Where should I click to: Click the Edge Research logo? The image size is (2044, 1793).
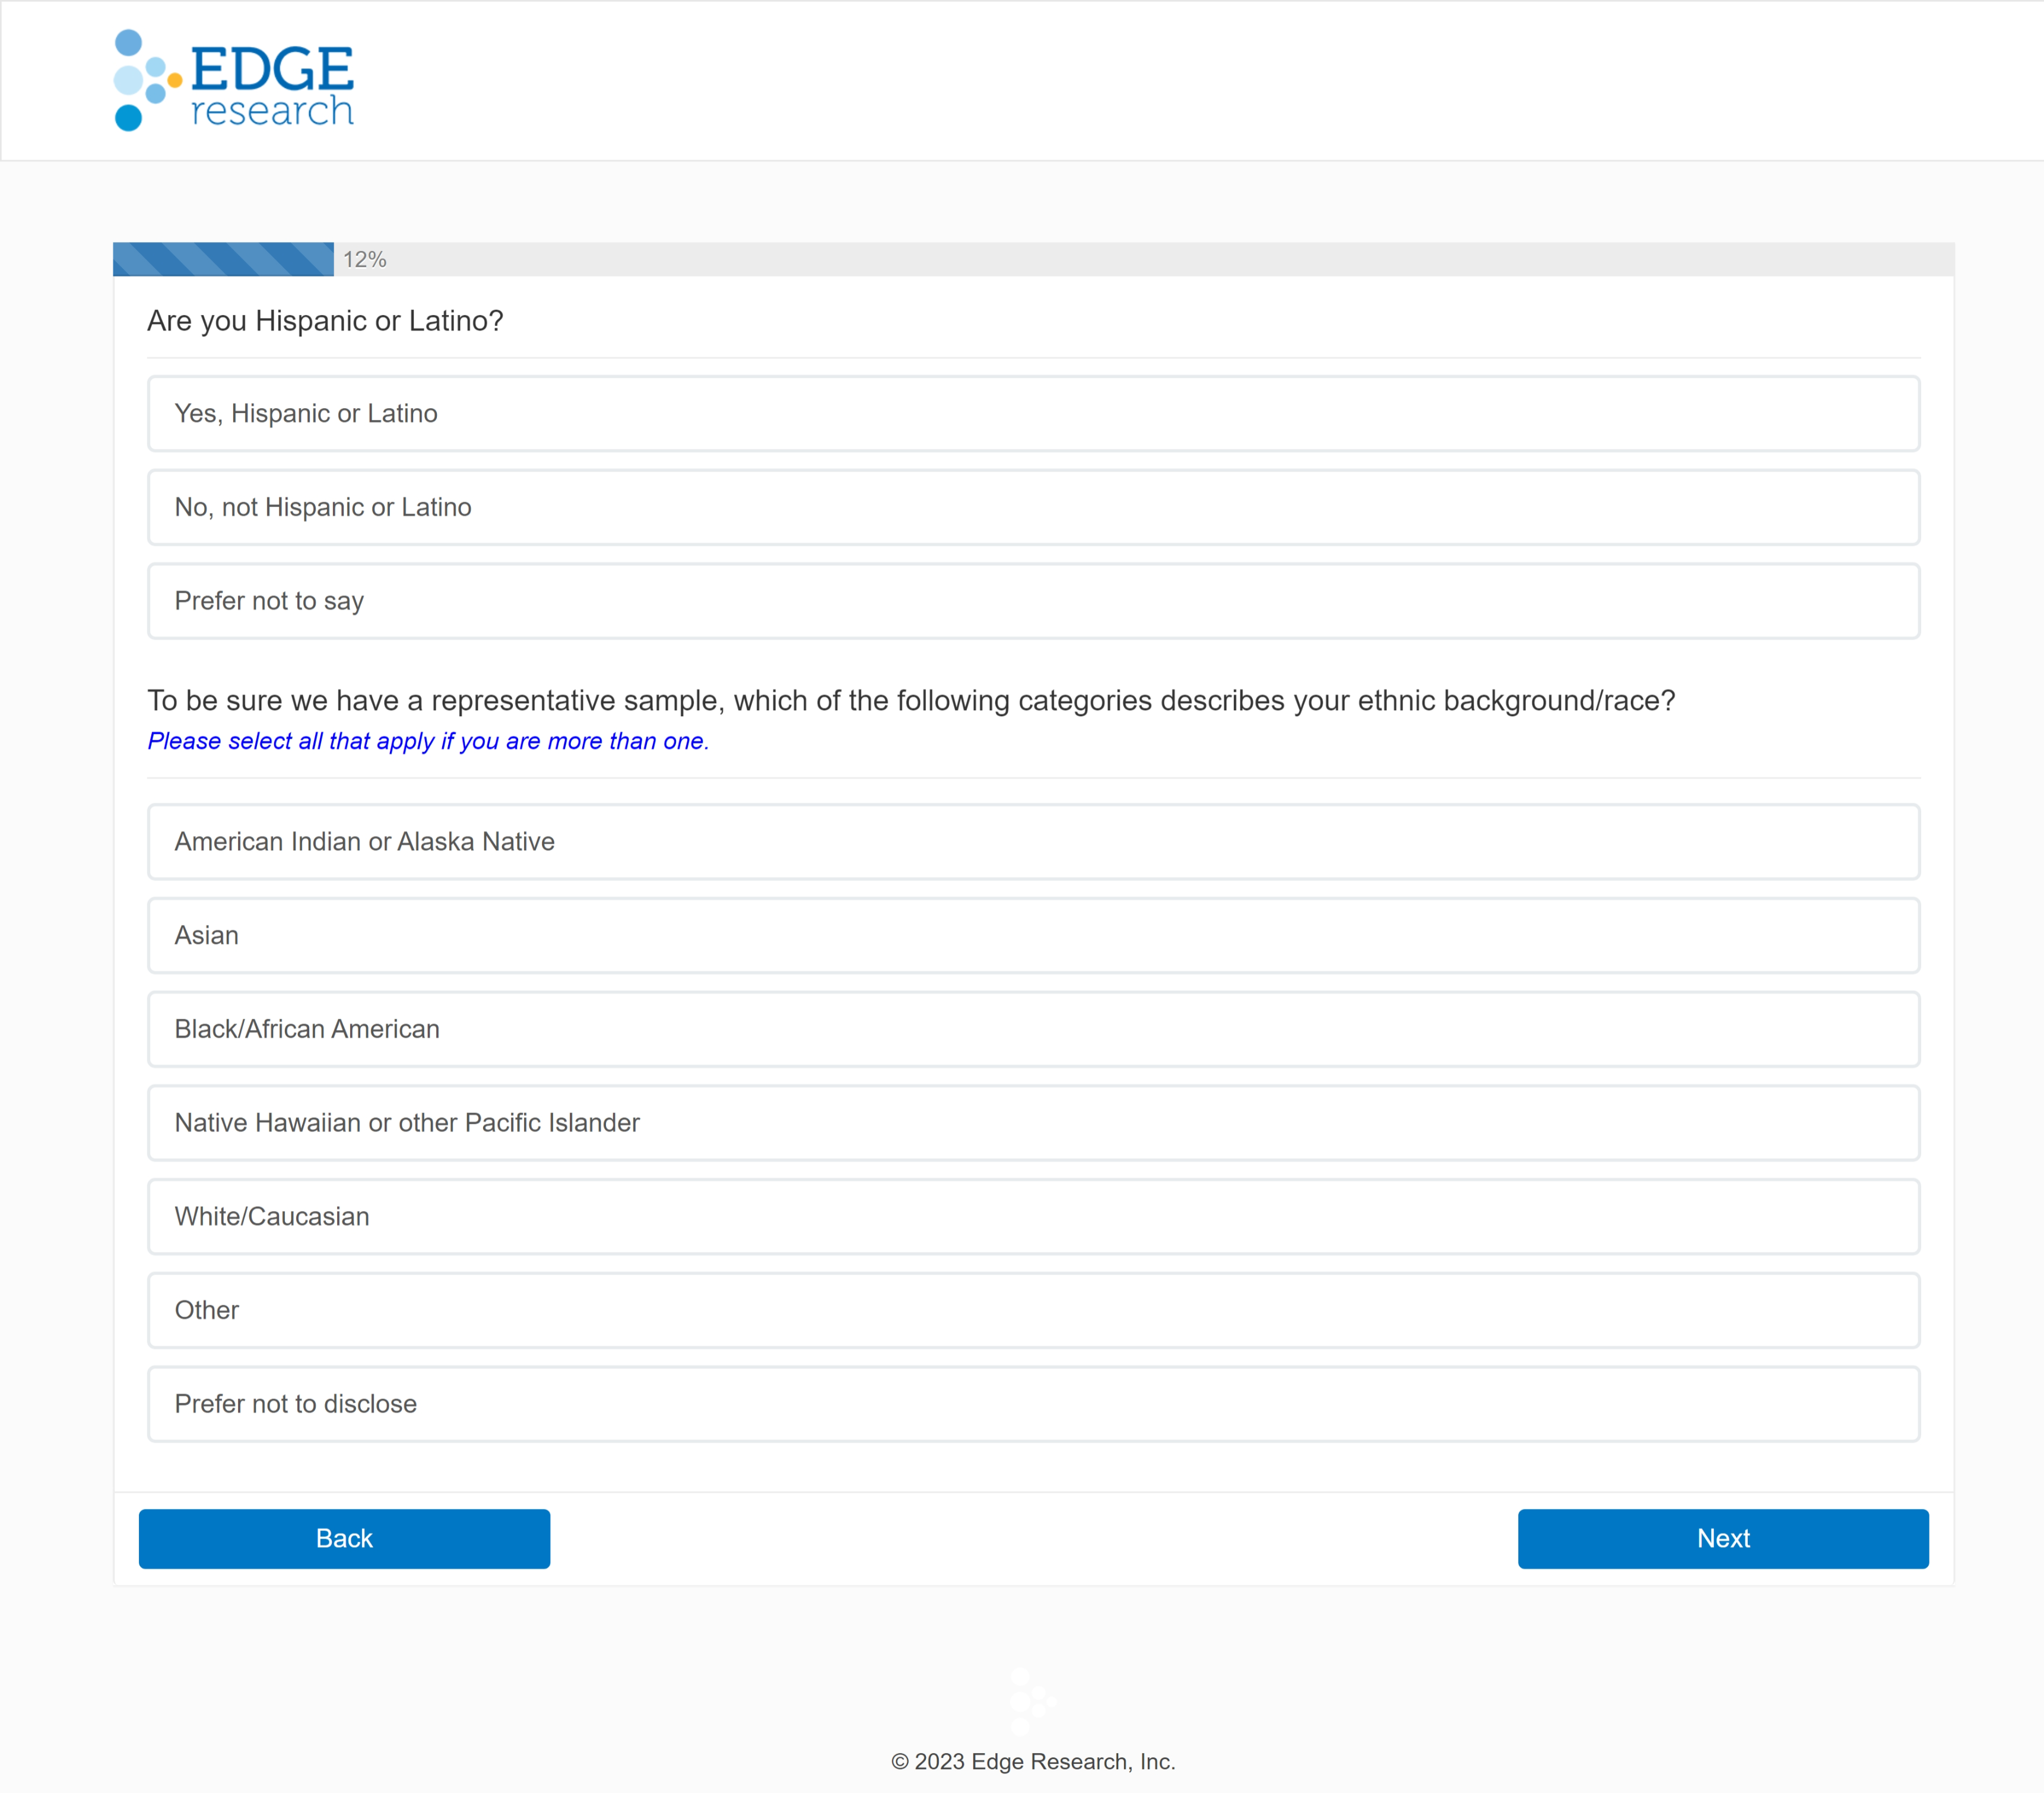pyautogui.click(x=234, y=80)
